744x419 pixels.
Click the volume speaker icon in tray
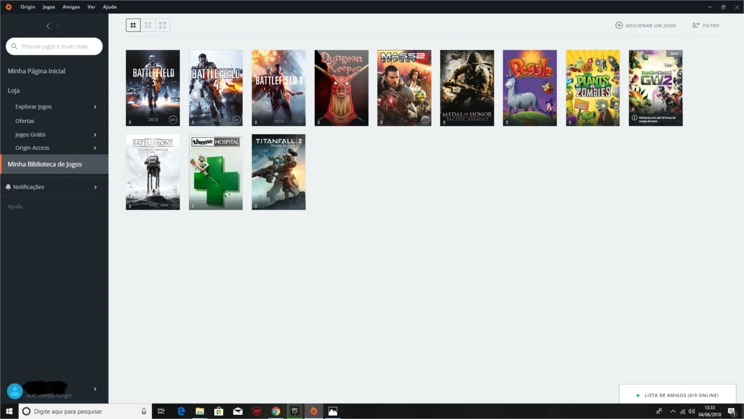[x=691, y=411]
